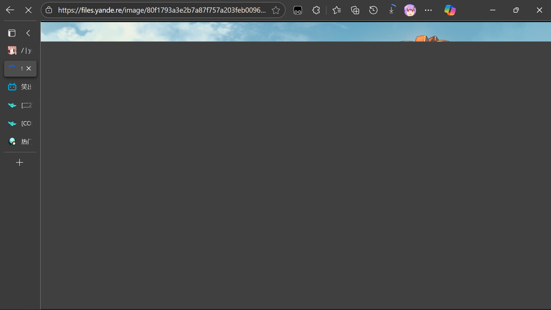
Task: Open the Extensions puzzle icon
Action: click(316, 10)
